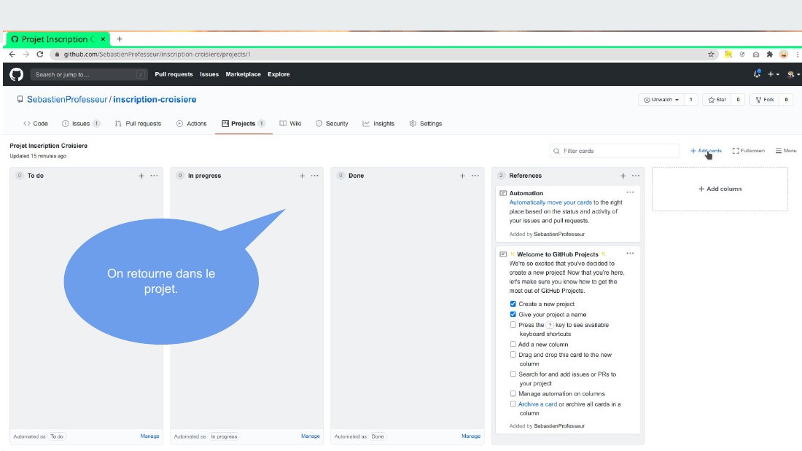Click the Search or jump to field
The image size is (802, 451).
pyautogui.click(x=89, y=74)
